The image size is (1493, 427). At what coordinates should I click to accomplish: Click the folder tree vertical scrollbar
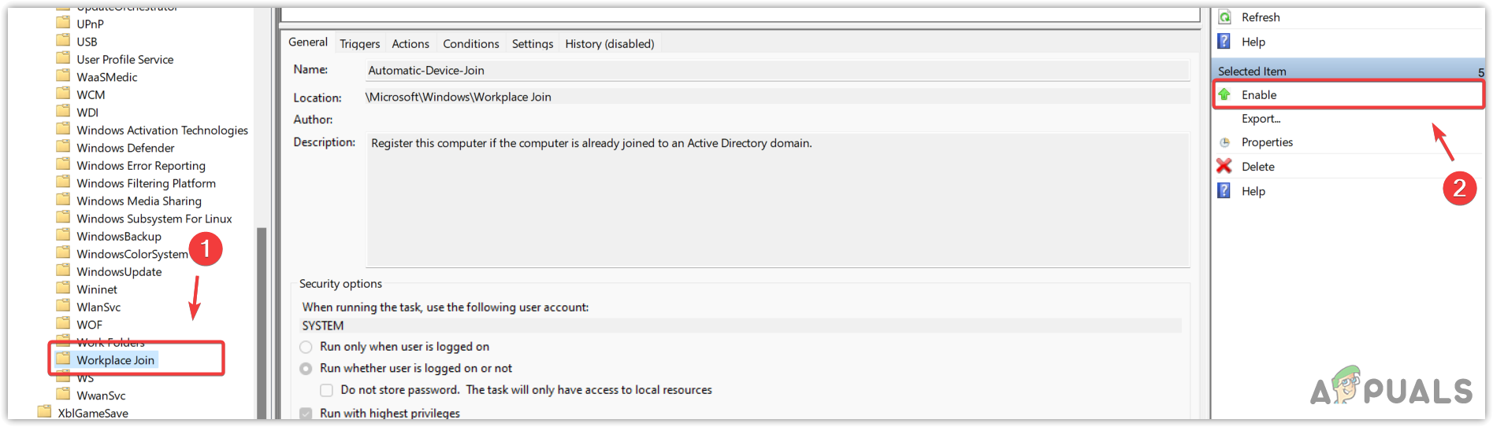point(262,315)
